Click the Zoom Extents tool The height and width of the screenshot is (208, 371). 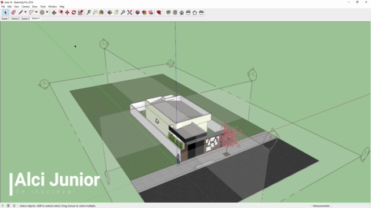click(129, 13)
